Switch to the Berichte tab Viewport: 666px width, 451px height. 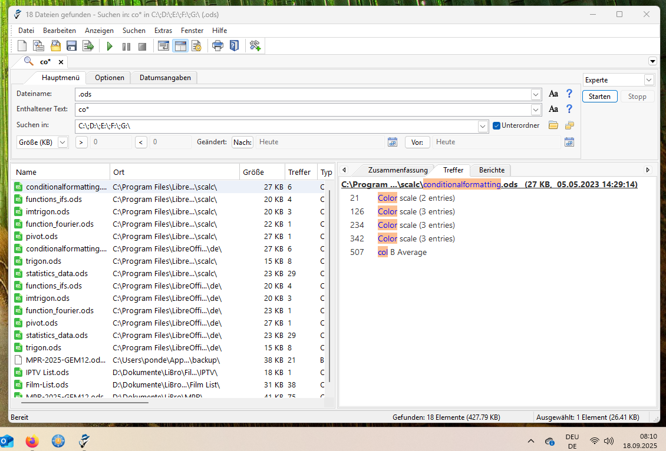click(x=492, y=170)
